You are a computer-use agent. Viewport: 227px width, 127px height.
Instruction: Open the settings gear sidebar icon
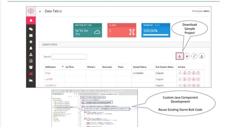(31, 42)
